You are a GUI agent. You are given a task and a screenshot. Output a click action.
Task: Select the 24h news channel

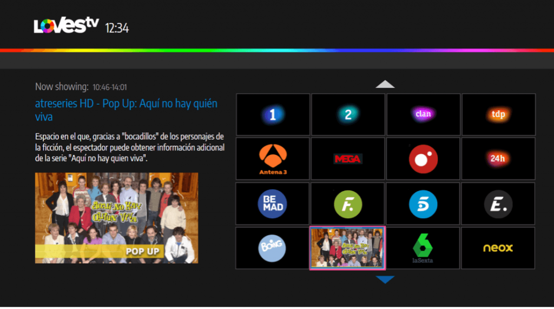(498, 159)
